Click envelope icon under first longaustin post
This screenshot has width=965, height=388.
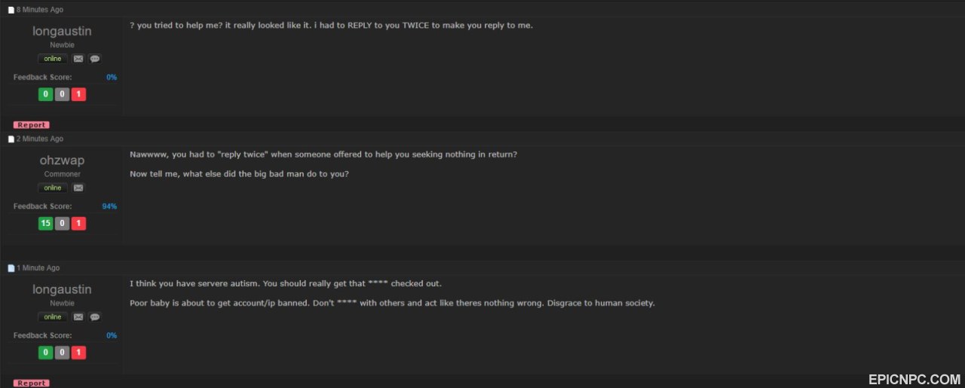coord(78,59)
